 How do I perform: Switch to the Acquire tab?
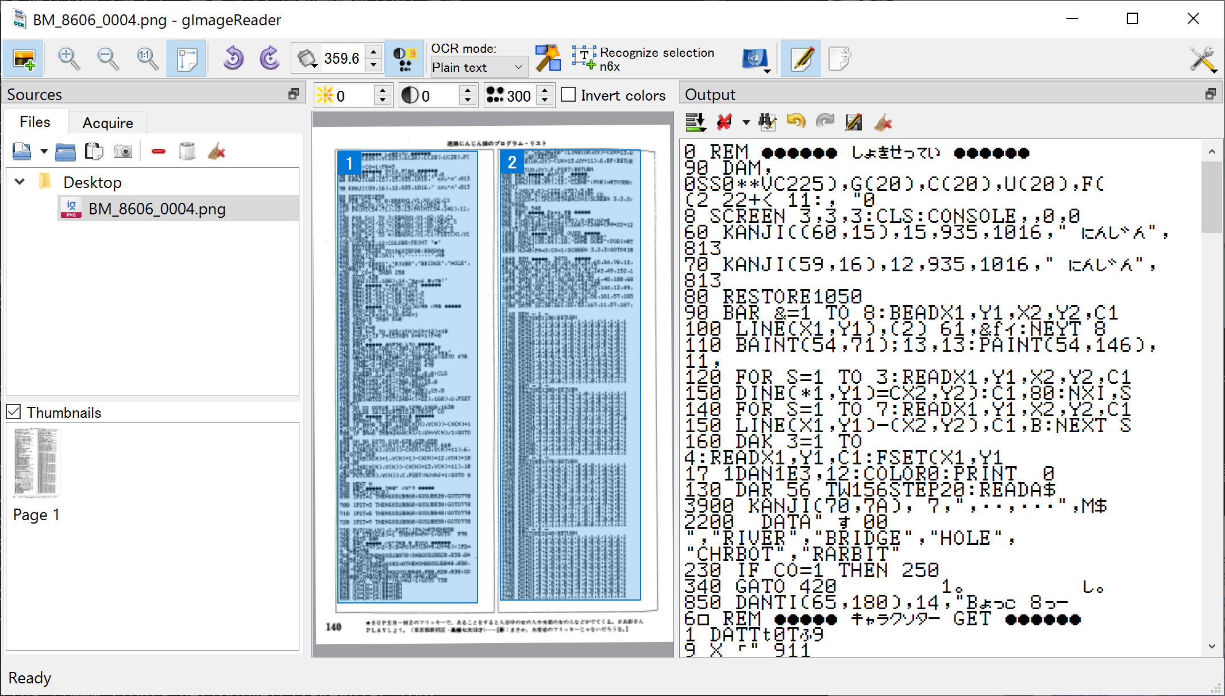pyautogui.click(x=107, y=122)
